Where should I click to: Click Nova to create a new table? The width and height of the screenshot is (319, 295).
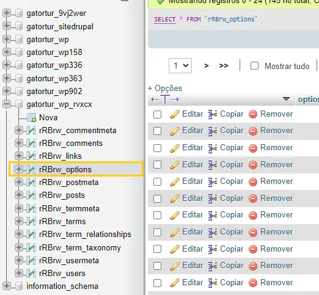pos(48,118)
